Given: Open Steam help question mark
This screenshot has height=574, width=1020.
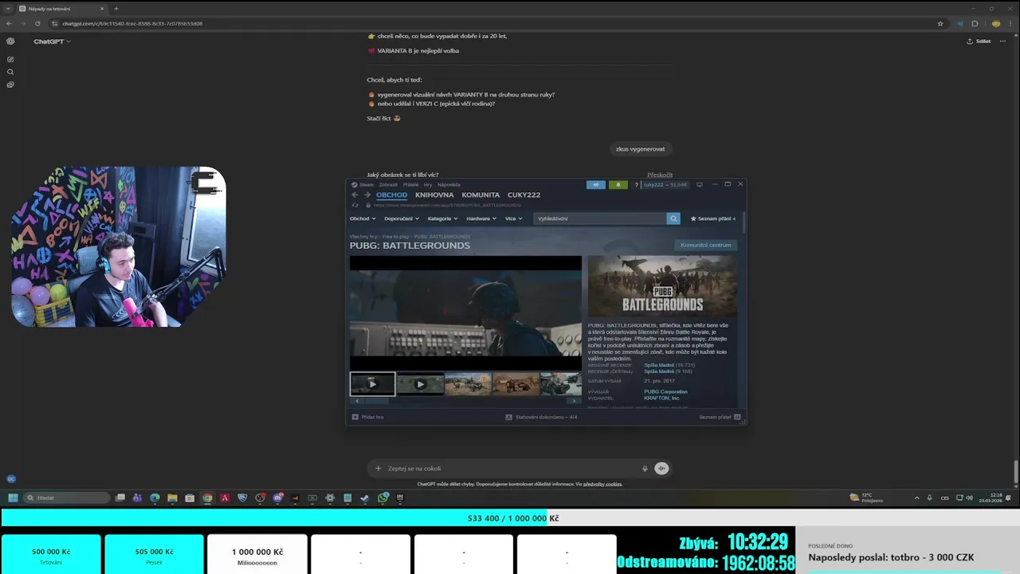Looking at the screenshot, I should (637, 184).
